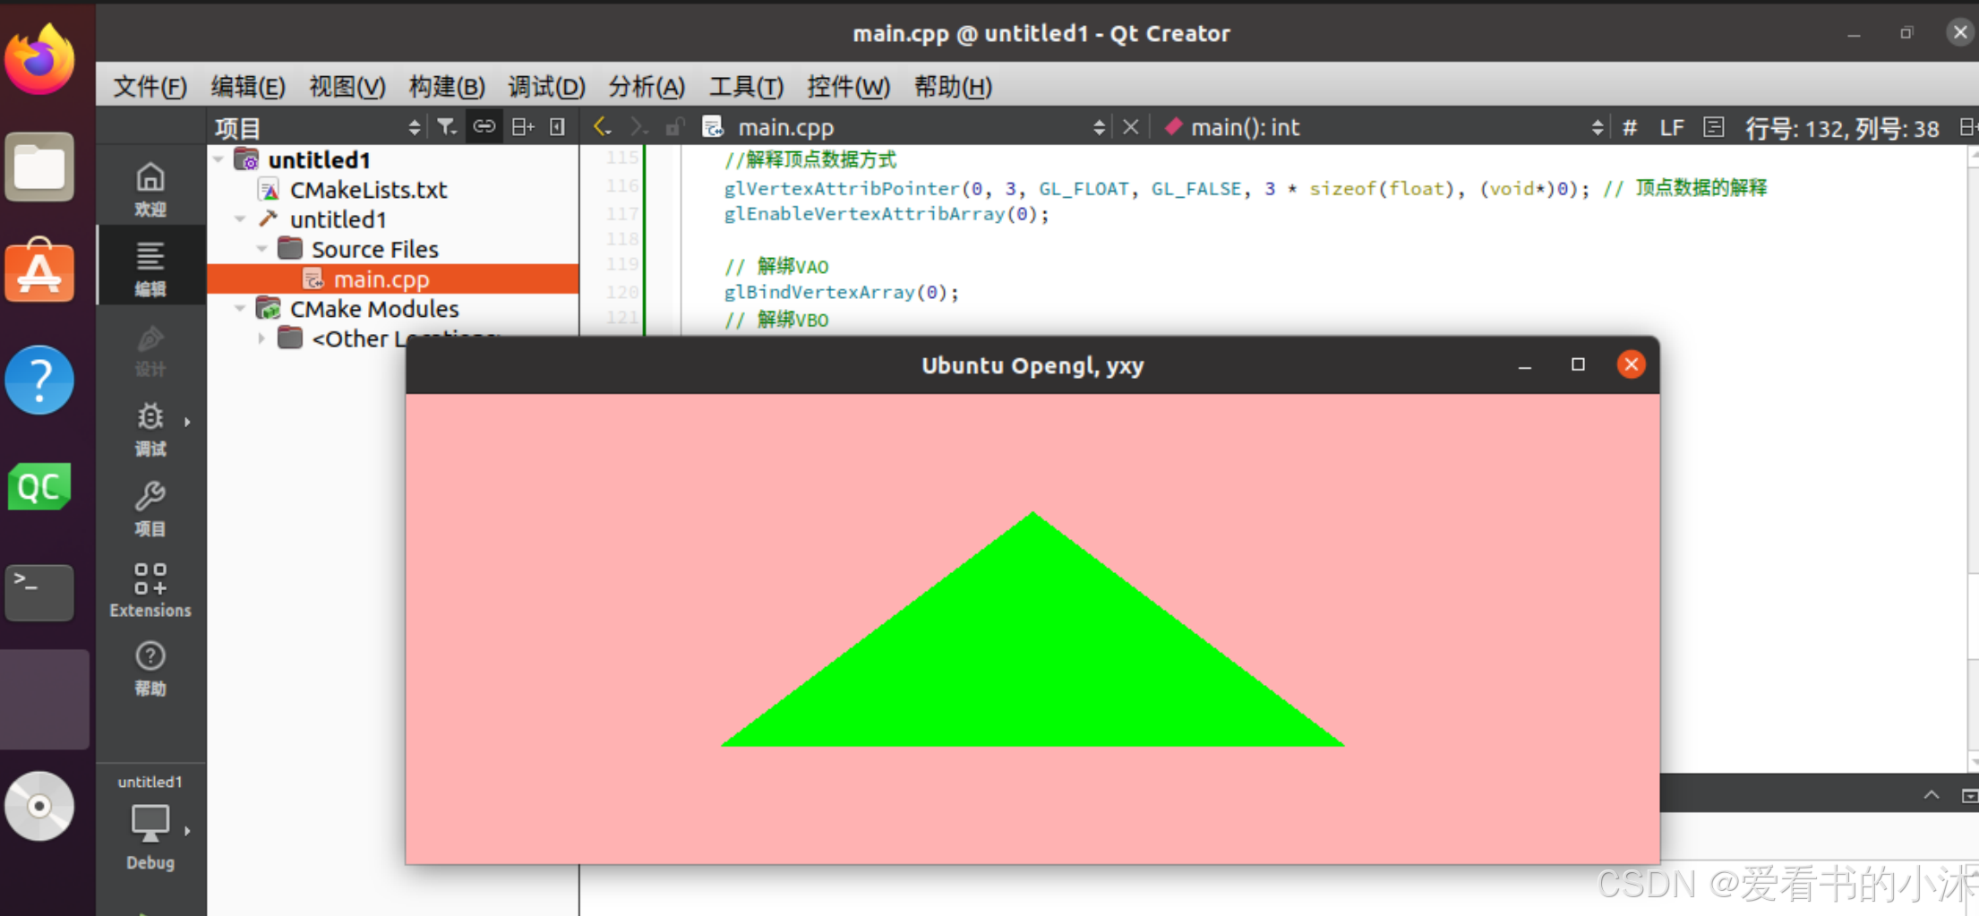Expand the output pane upward arrow
The height and width of the screenshot is (916, 1979).
[x=1932, y=795]
